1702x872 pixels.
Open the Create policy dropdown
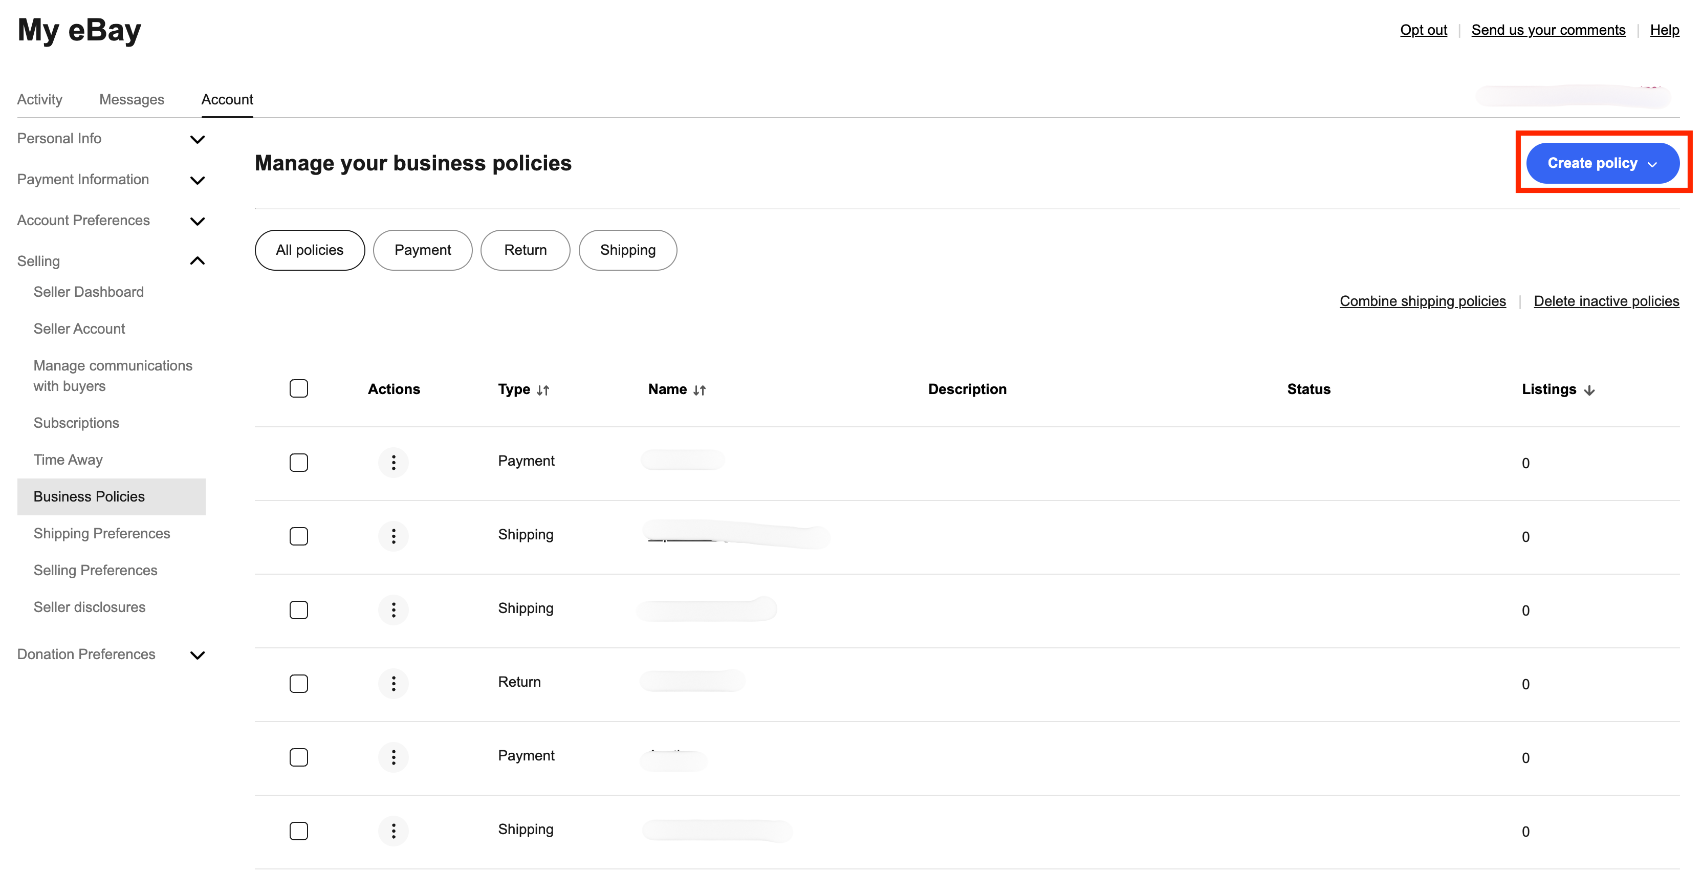point(1602,163)
